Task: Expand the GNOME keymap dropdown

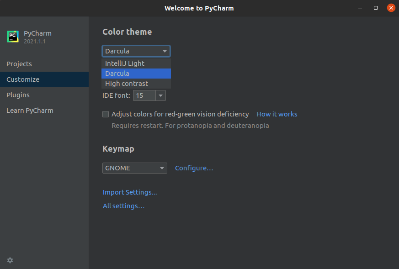Action: tap(135, 168)
